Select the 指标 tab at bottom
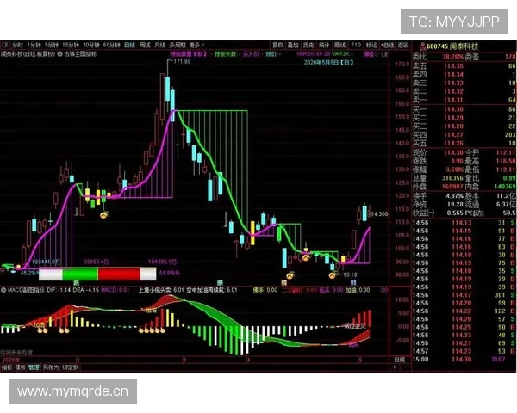This screenshot has width=517, height=413. (x=7, y=367)
